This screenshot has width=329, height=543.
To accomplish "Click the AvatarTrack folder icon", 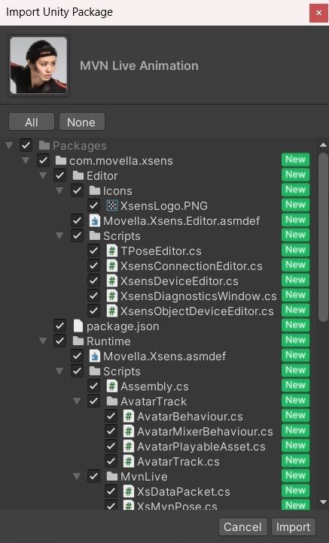I will click(112, 401).
